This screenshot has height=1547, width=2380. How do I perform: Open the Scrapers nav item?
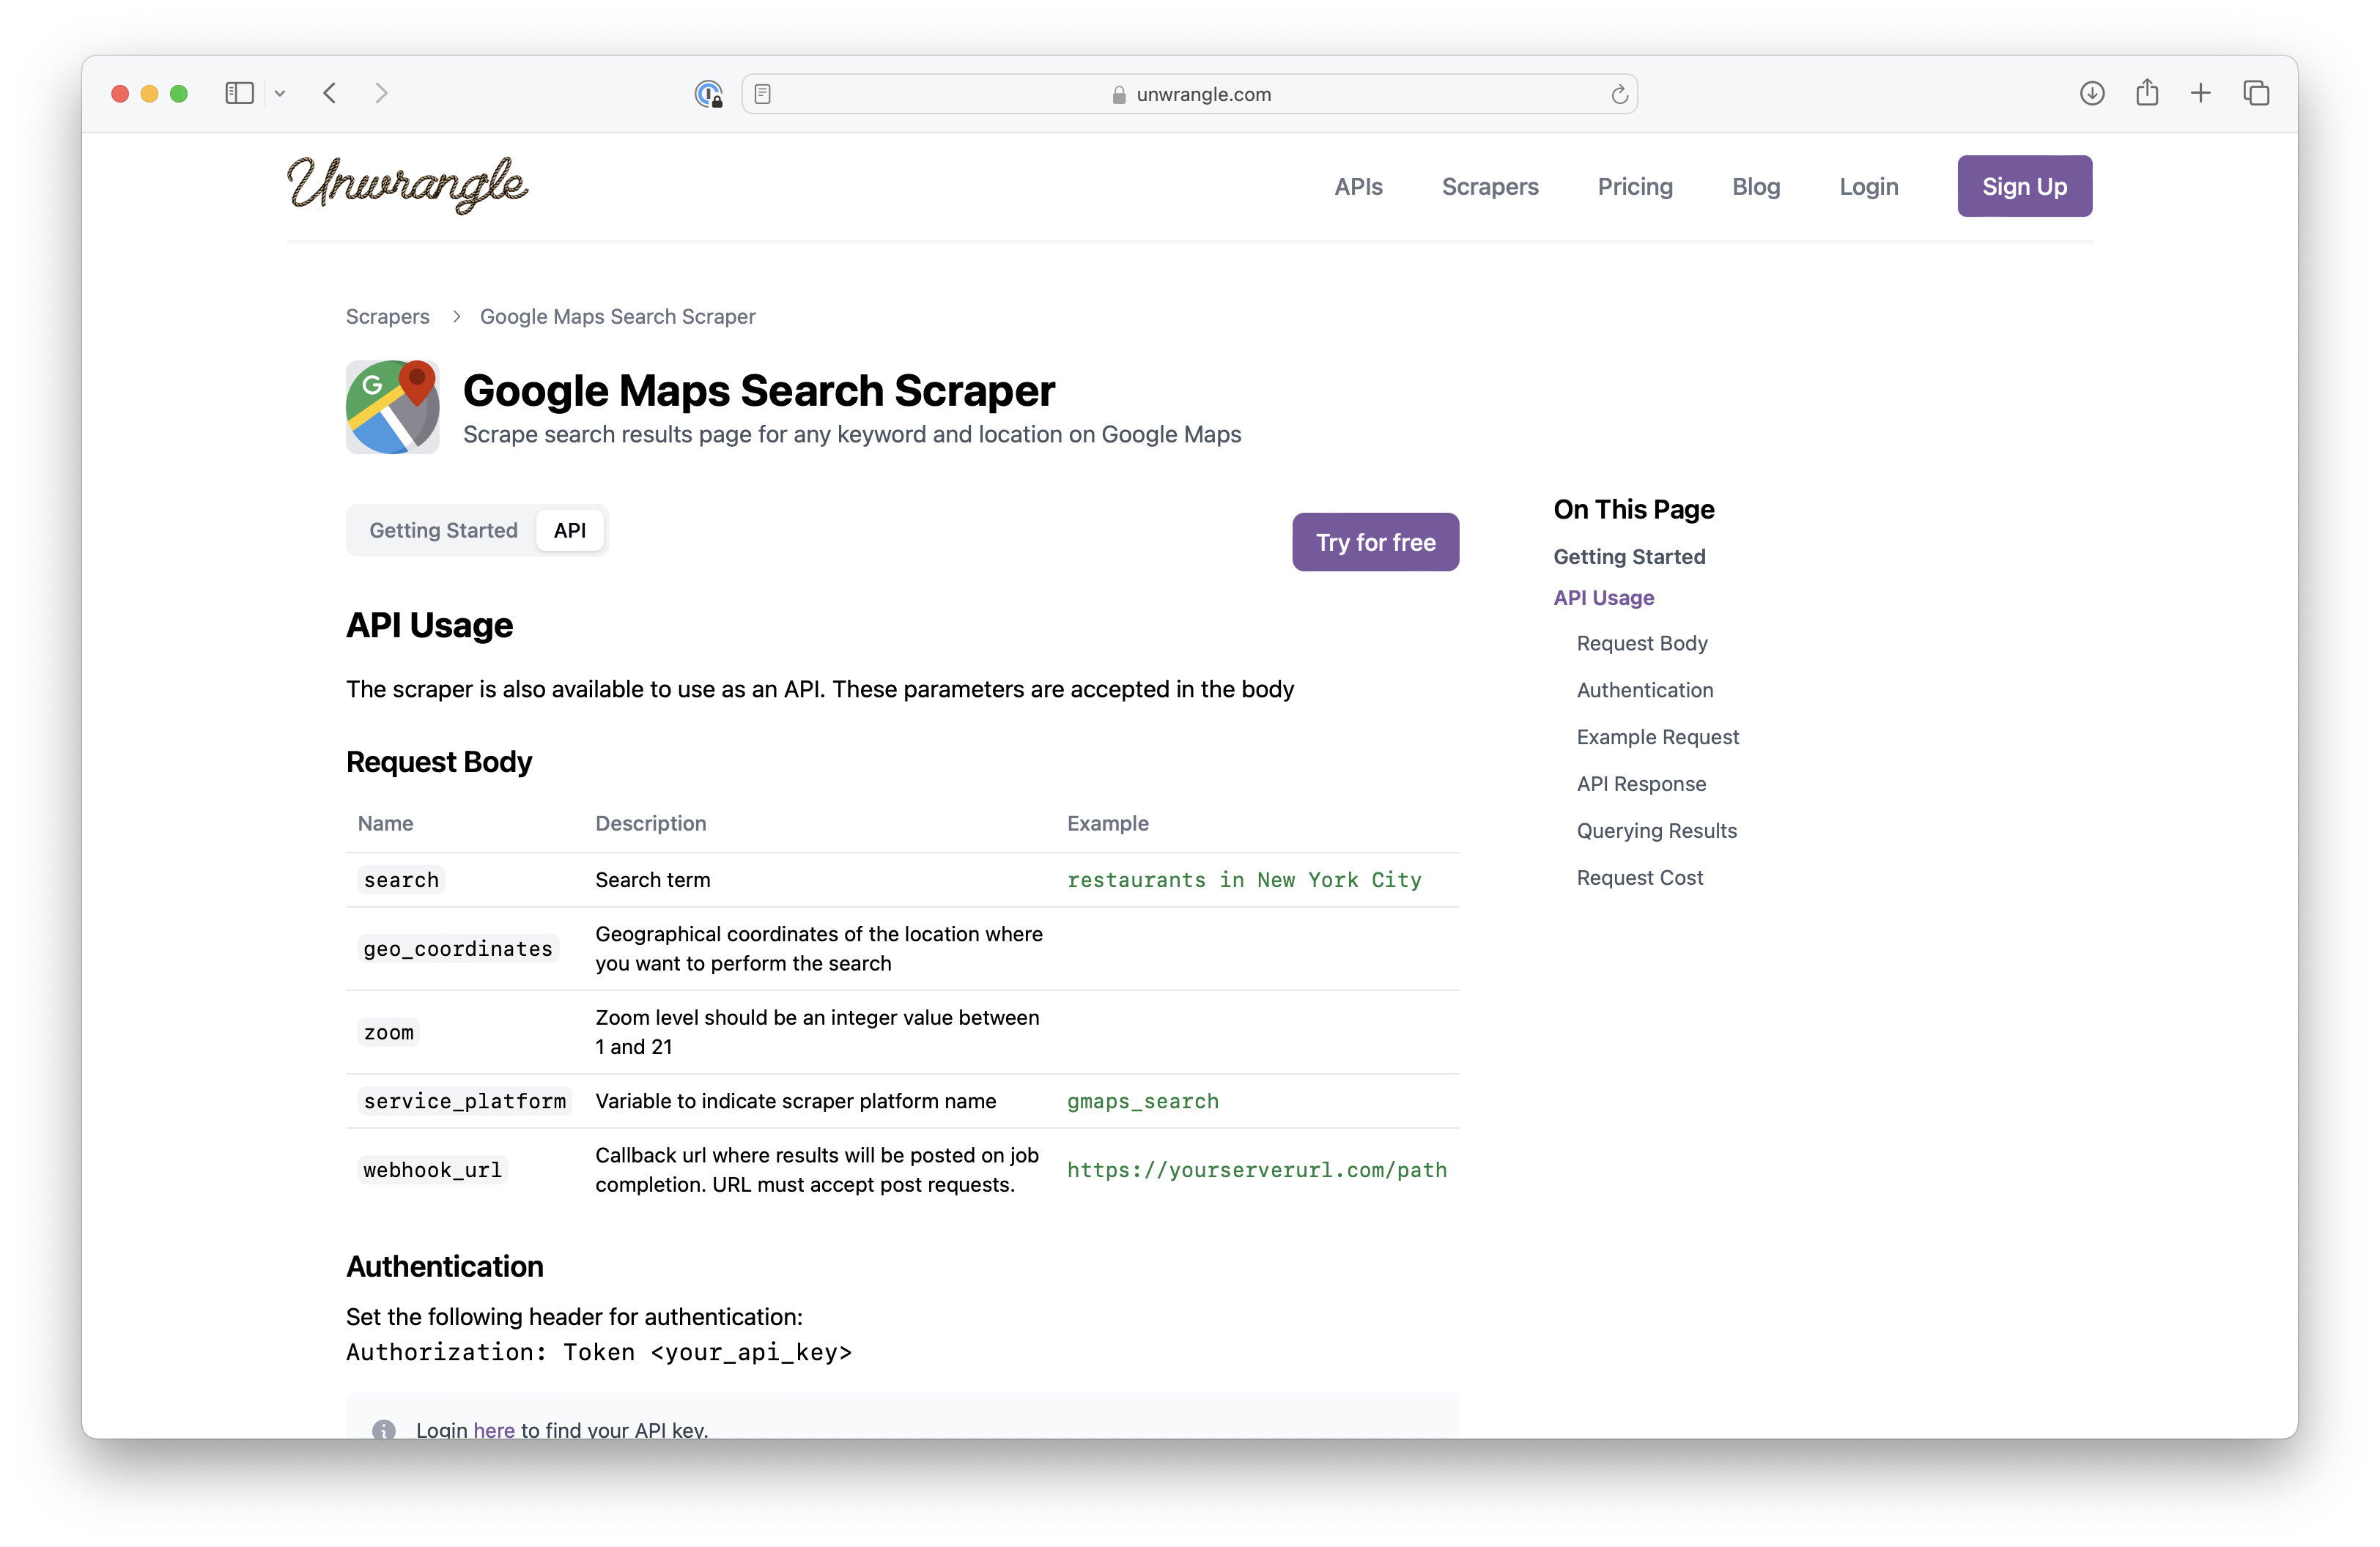point(1490,187)
